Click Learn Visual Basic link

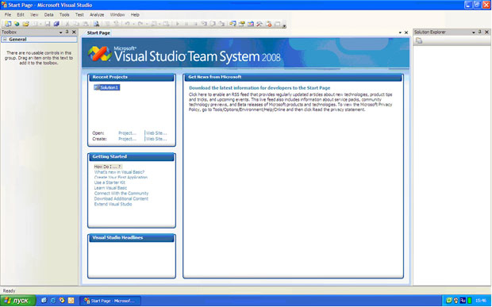point(110,188)
